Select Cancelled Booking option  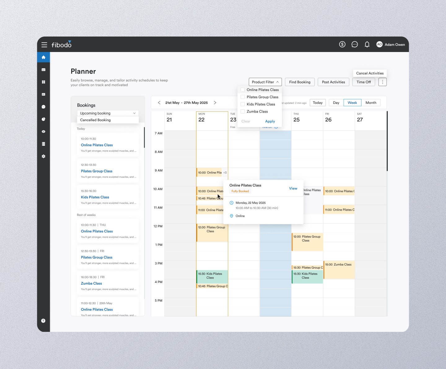[108, 120]
